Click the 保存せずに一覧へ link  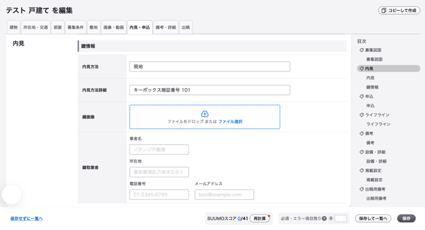click(x=27, y=219)
